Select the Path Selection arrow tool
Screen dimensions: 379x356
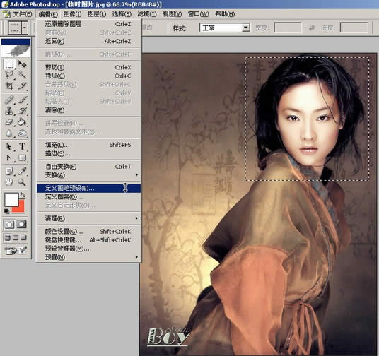(x=9, y=147)
